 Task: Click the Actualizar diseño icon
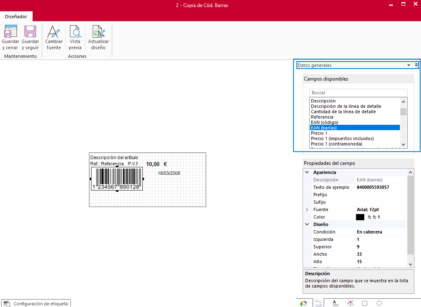[x=99, y=31]
